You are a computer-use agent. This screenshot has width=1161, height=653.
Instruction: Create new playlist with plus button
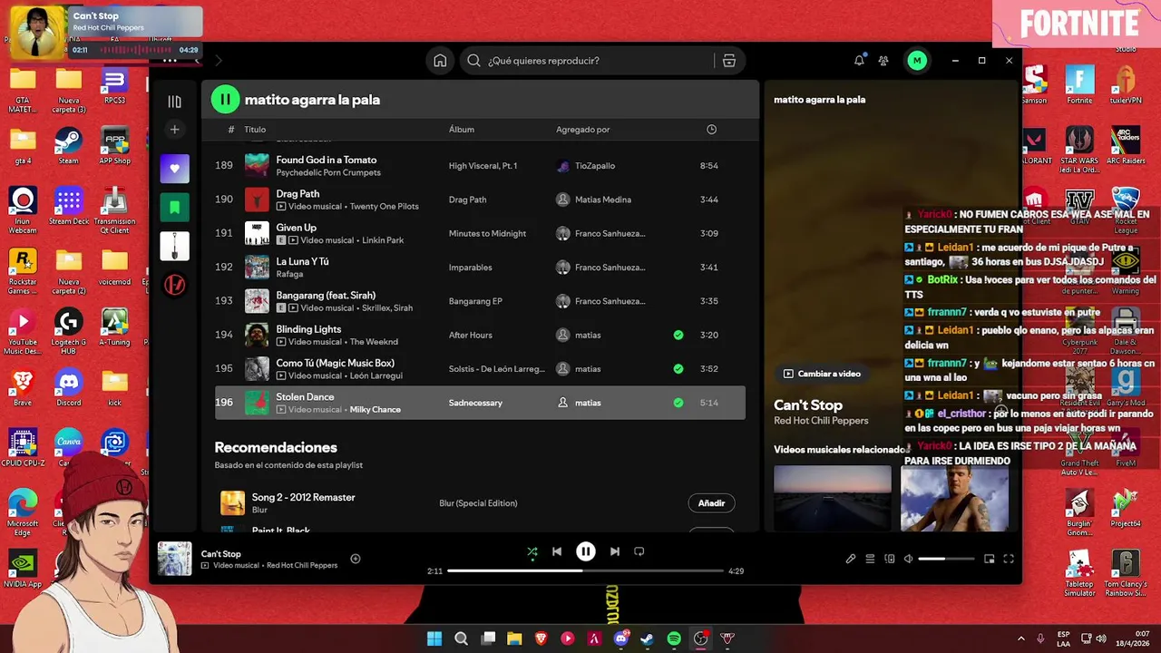pos(175,130)
